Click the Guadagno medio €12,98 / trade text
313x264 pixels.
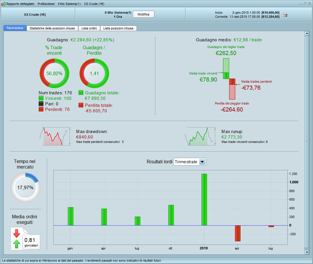pyautogui.click(x=229, y=40)
